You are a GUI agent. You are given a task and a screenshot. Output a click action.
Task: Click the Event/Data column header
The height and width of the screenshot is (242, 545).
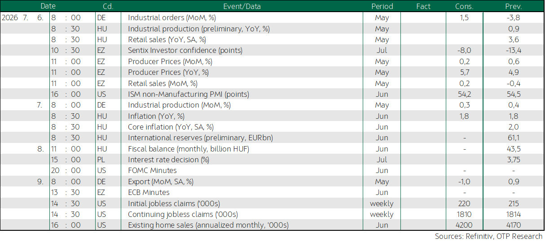[242, 6]
